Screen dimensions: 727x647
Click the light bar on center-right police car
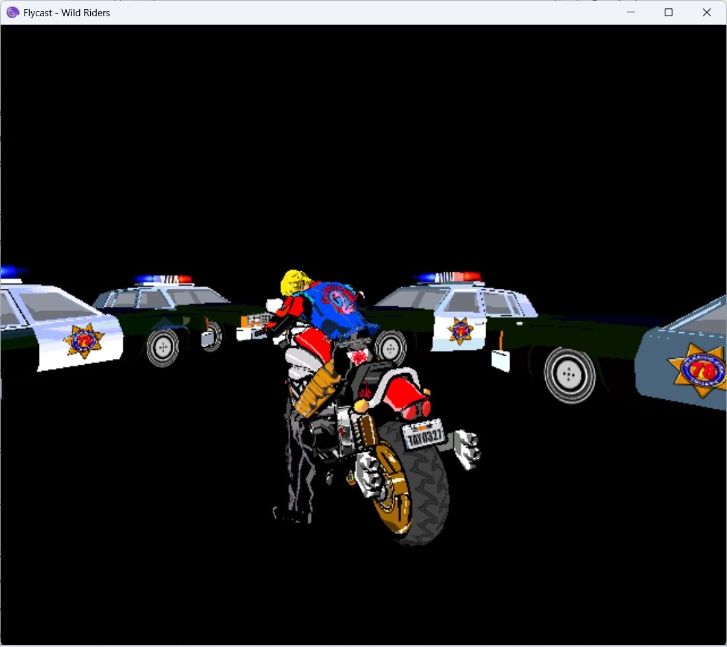coord(450,277)
